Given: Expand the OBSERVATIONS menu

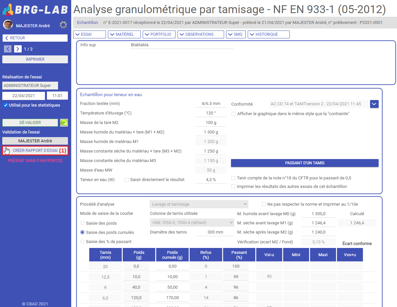Looking at the screenshot, I should [x=201, y=34].
